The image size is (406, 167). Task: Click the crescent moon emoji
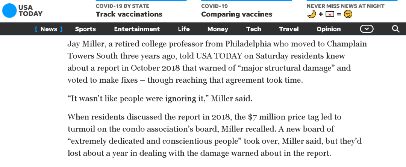tap(311, 15)
